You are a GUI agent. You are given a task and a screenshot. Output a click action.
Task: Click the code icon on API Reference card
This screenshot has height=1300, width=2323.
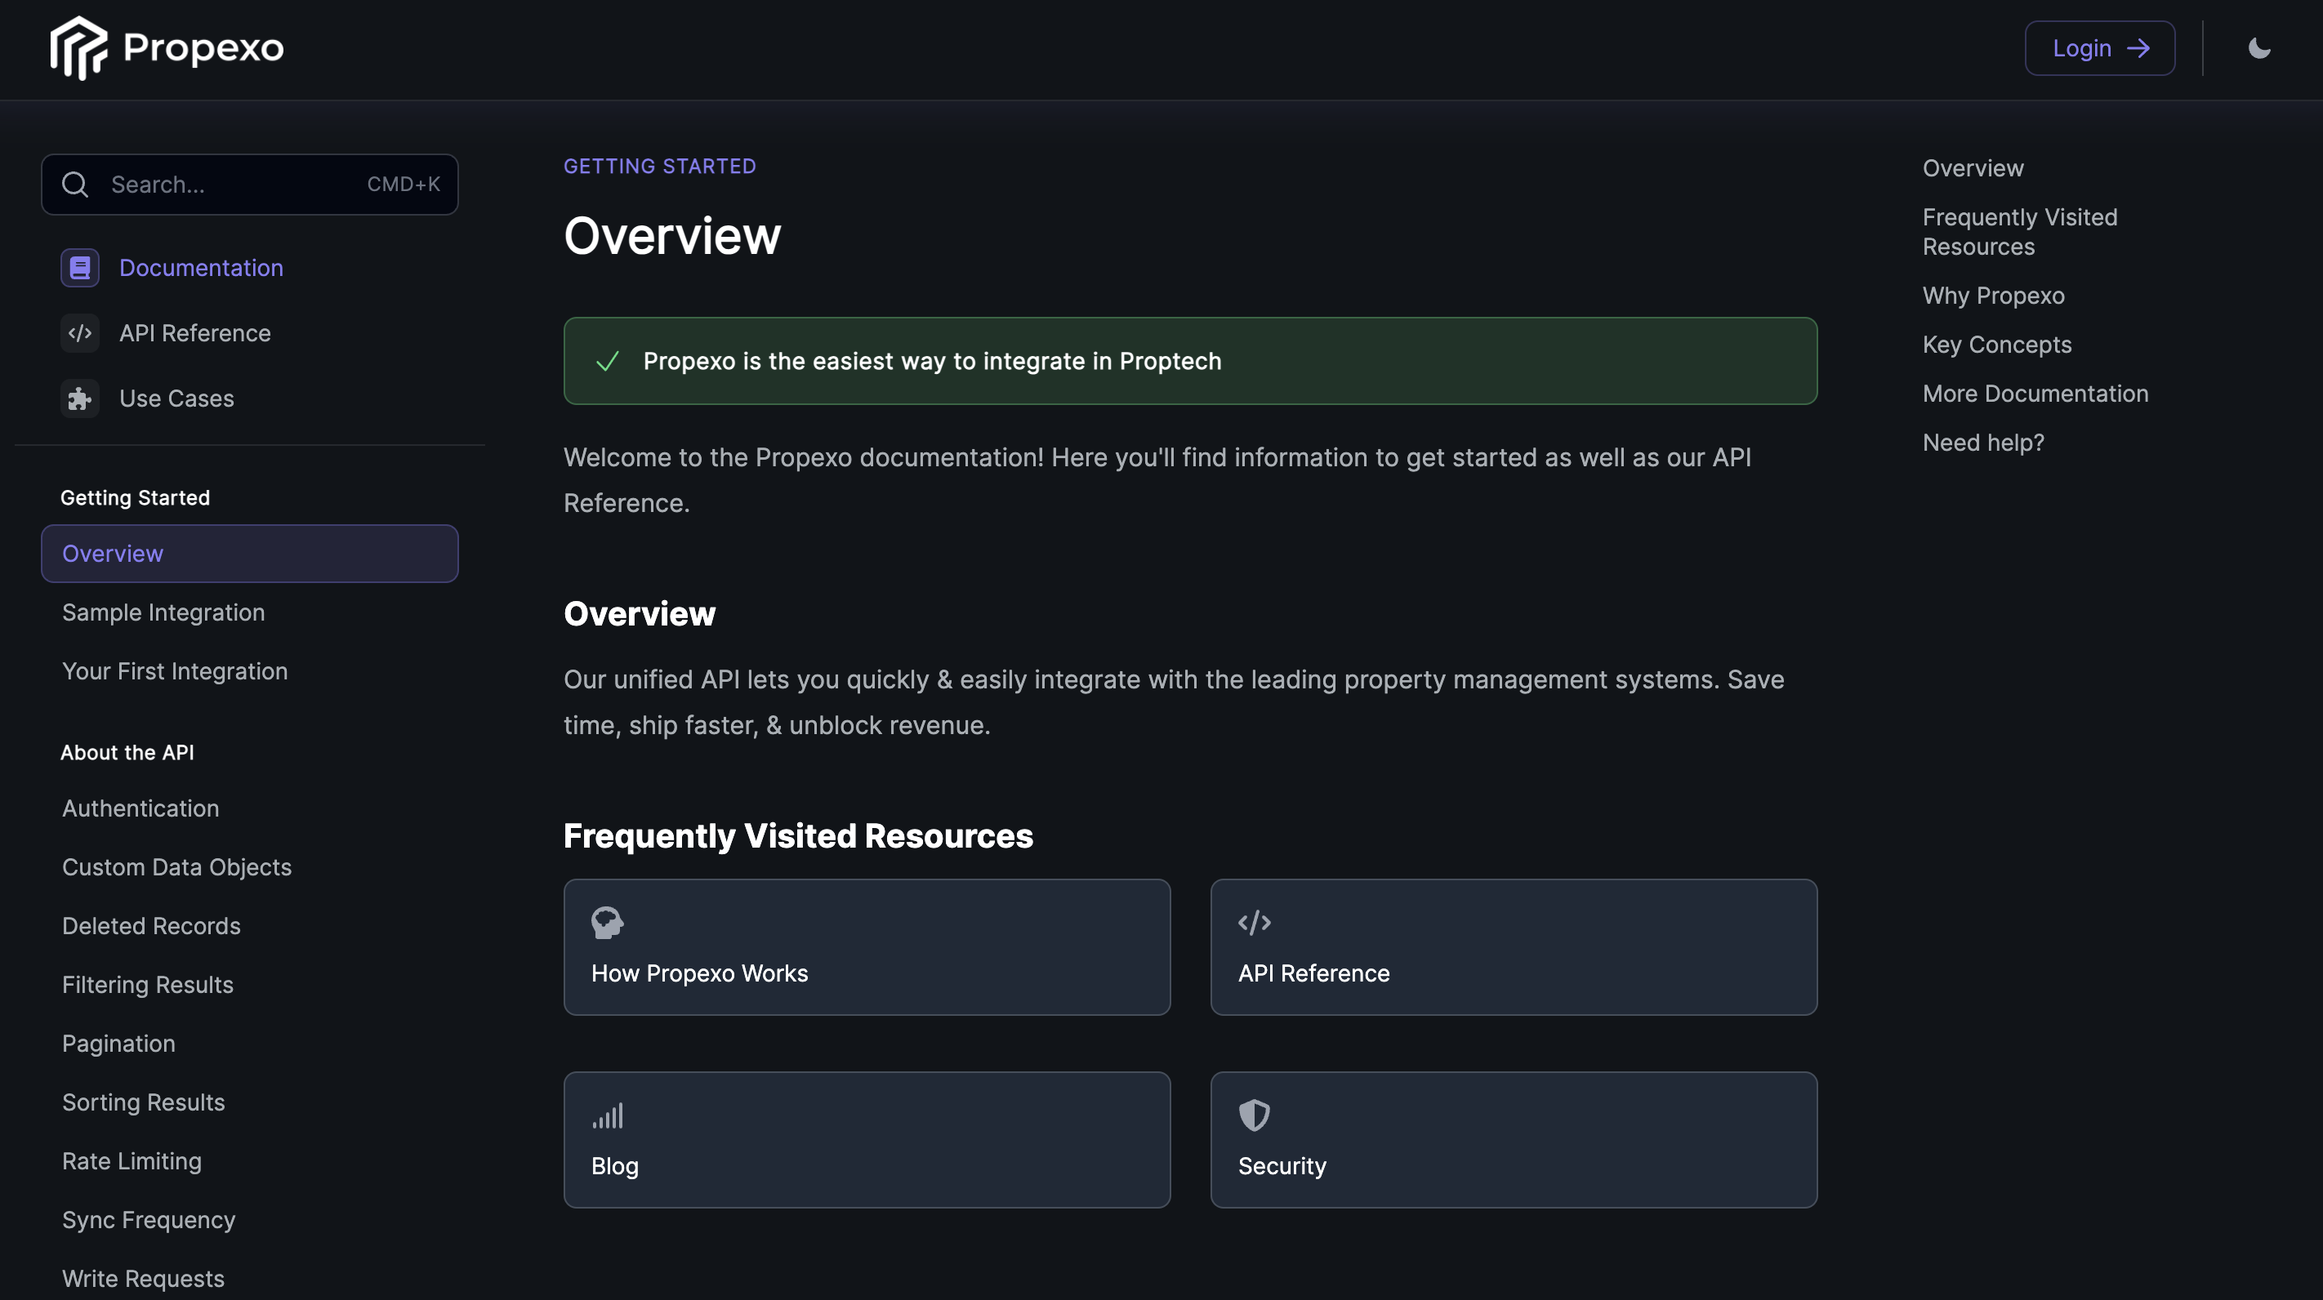coord(1255,922)
